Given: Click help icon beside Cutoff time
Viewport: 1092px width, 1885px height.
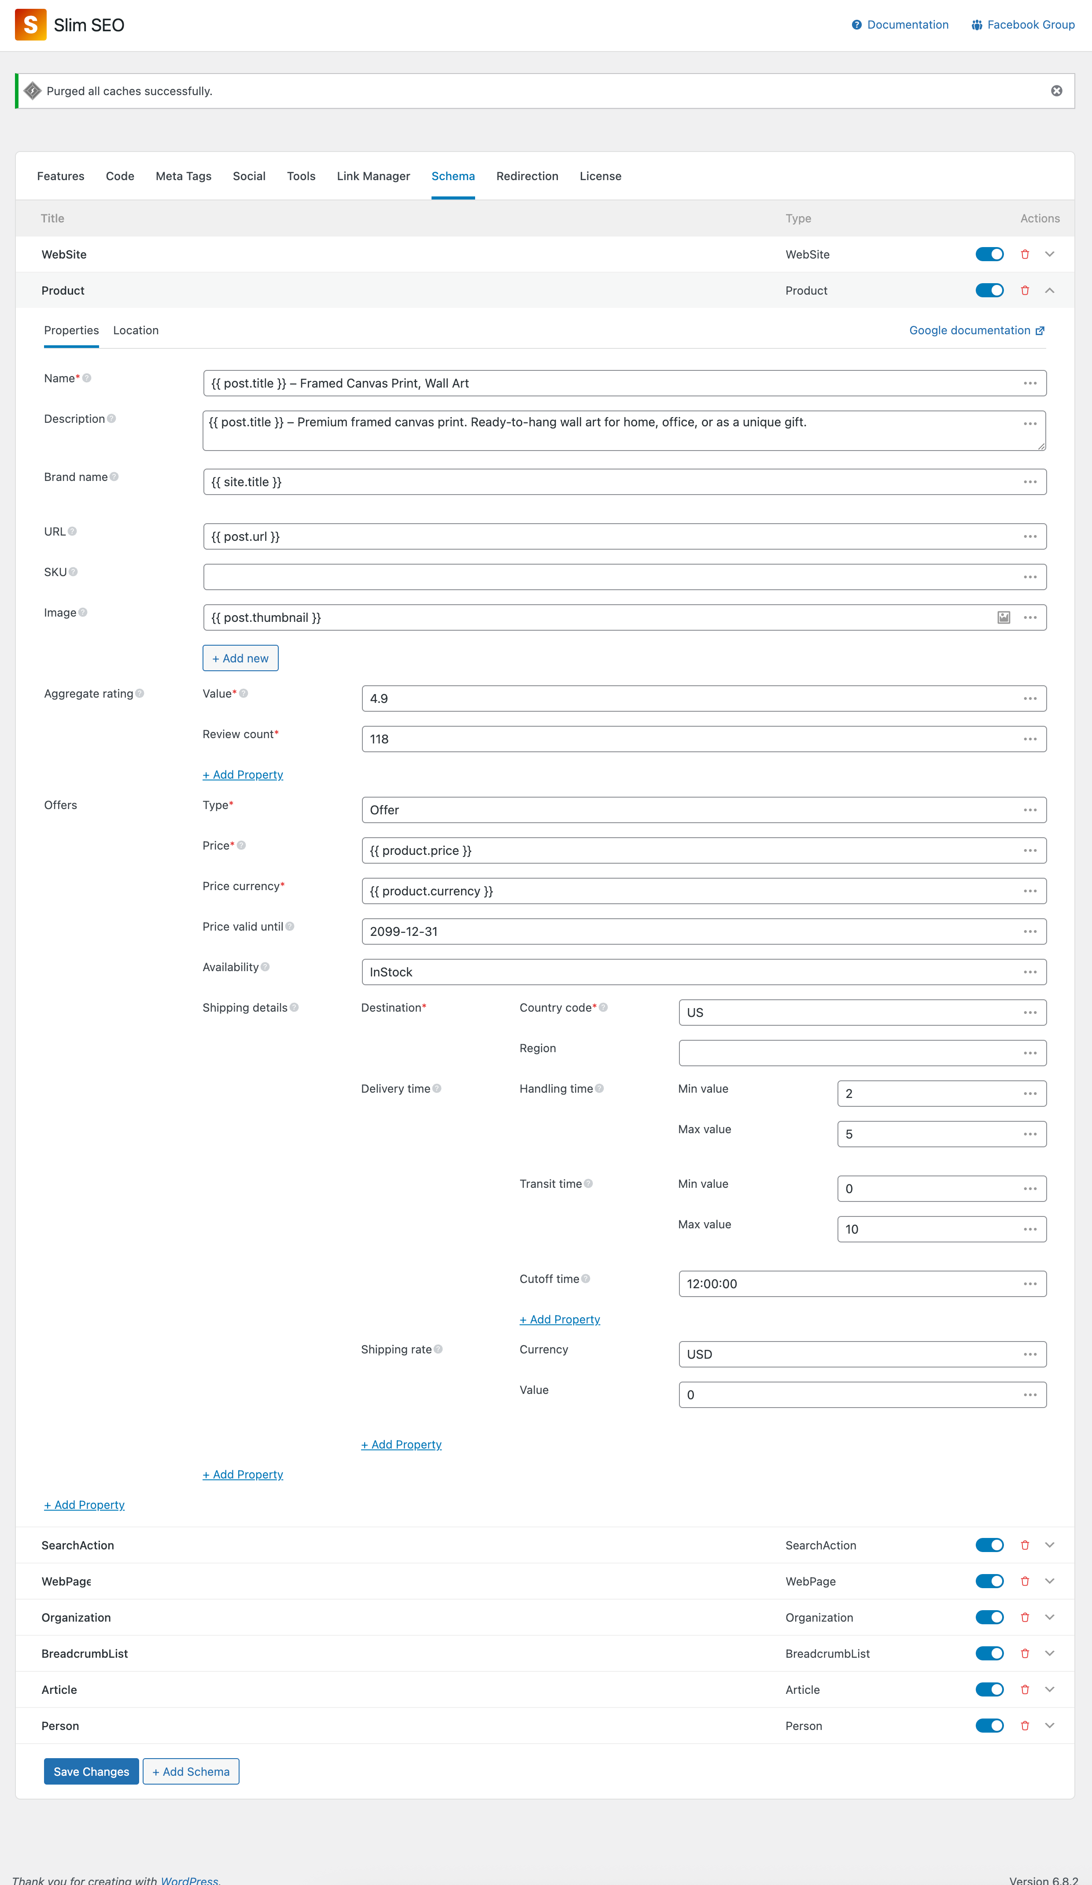Looking at the screenshot, I should point(586,1279).
